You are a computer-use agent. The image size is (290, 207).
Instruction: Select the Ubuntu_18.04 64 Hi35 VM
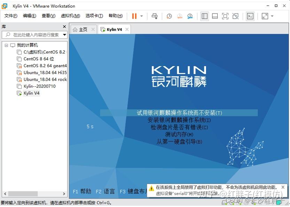tap(45, 73)
